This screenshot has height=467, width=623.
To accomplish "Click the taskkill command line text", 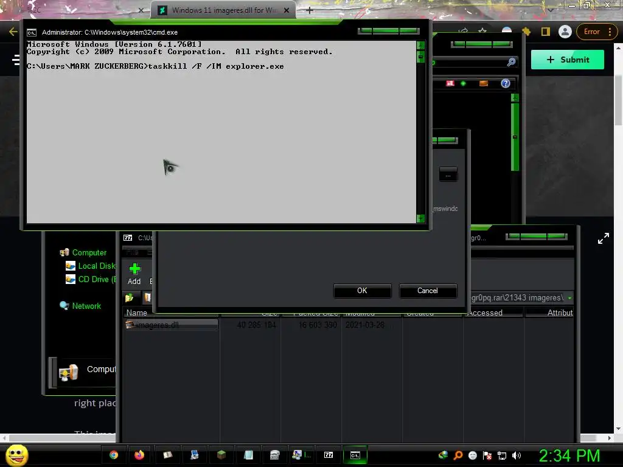I will pyautogui.click(x=216, y=66).
